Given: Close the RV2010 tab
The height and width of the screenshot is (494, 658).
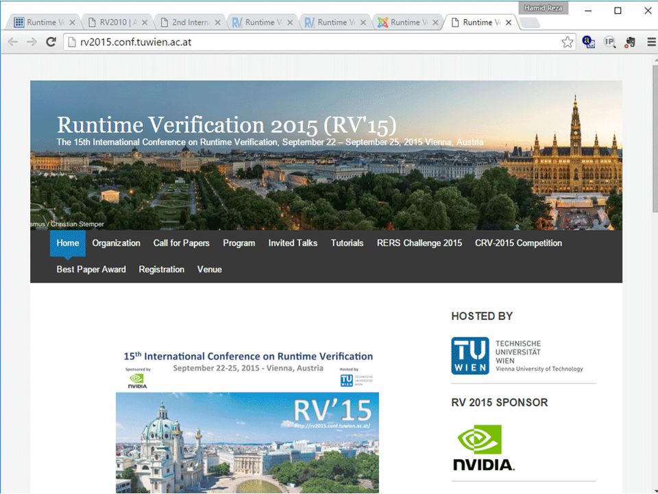Looking at the screenshot, I should click(145, 23).
